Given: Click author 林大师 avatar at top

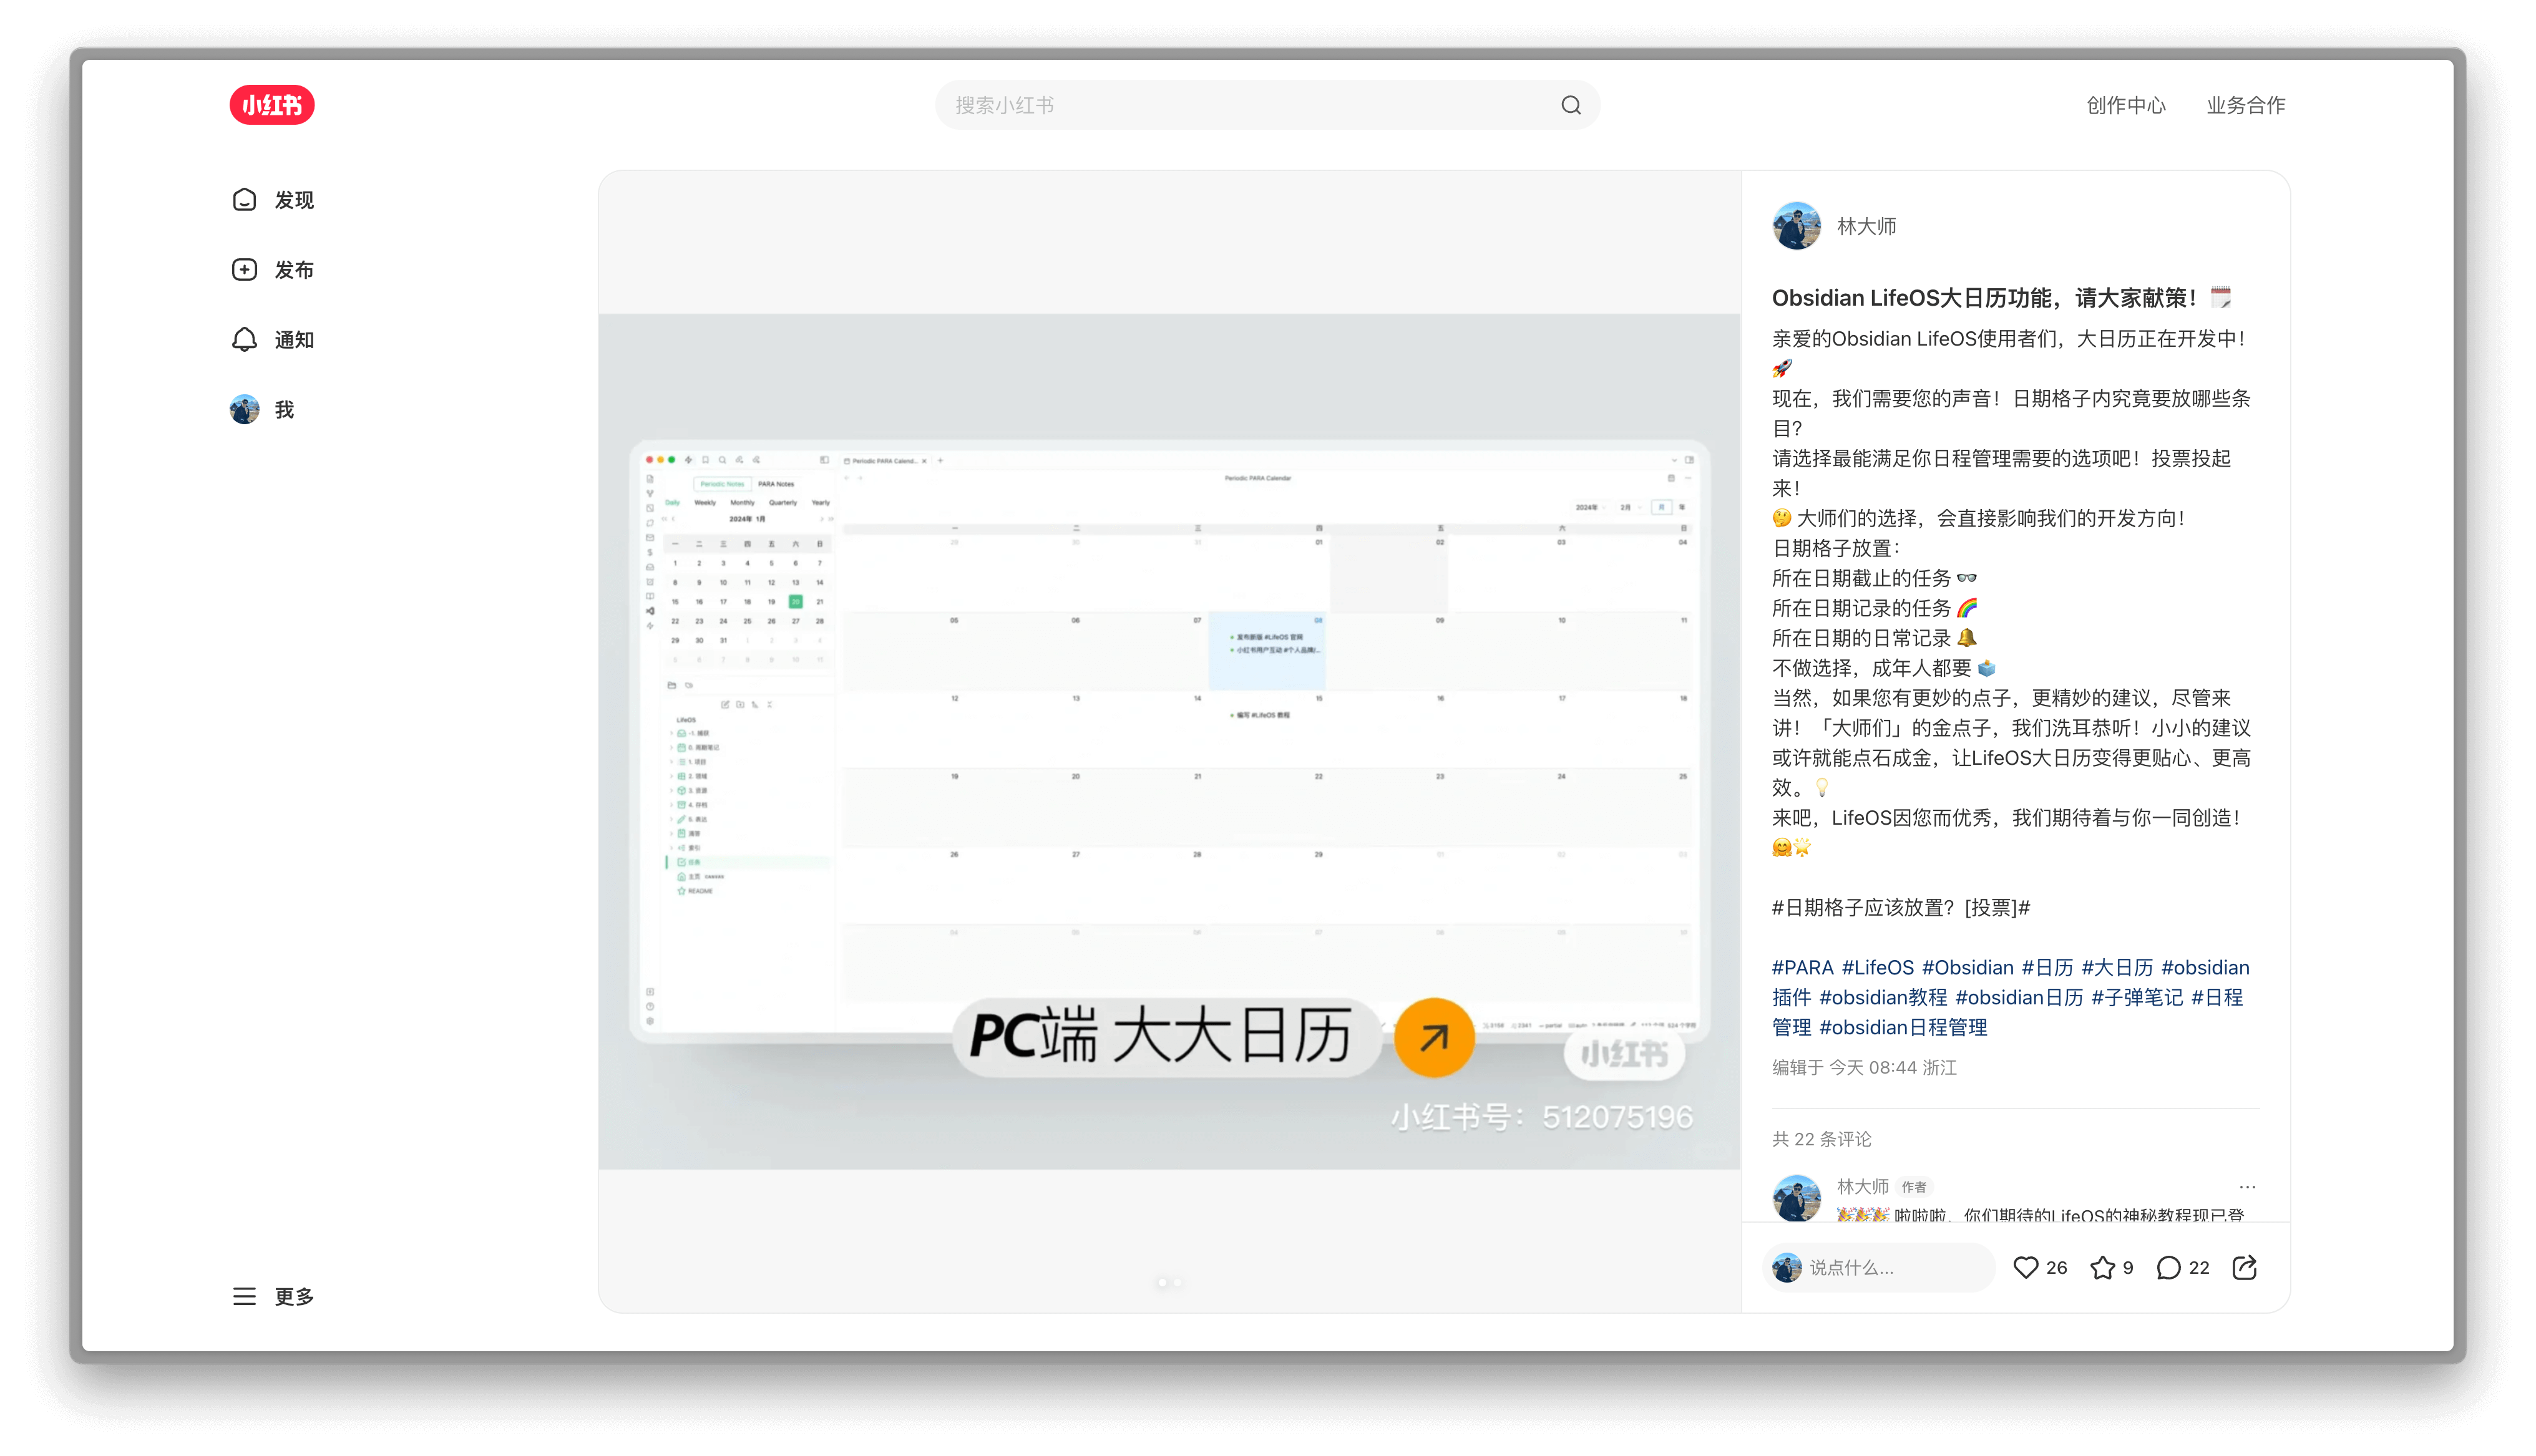Looking at the screenshot, I should coord(1796,226).
